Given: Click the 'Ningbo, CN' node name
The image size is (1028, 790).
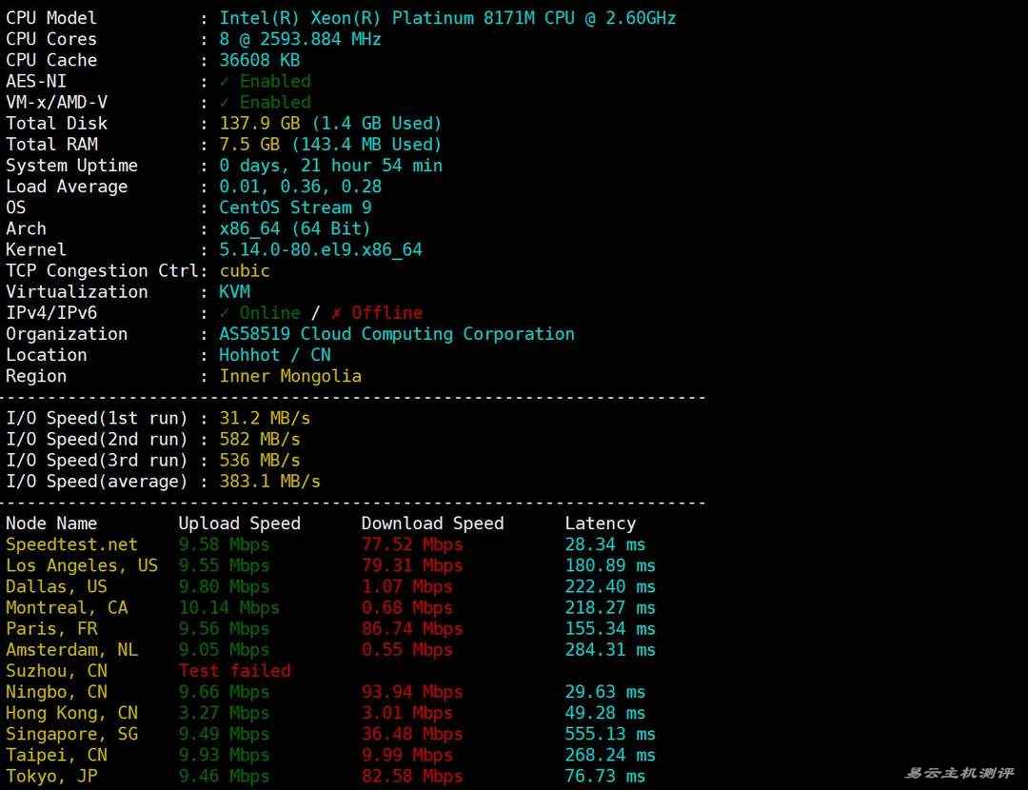Looking at the screenshot, I should pos(56,692).
